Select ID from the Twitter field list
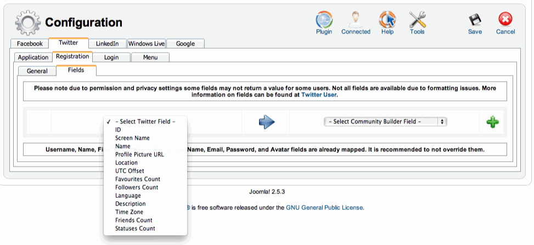The image size is (534, 245). click(x=145, y=130)
